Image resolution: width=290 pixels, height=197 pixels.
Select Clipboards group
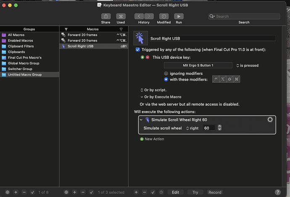[29, 52]
